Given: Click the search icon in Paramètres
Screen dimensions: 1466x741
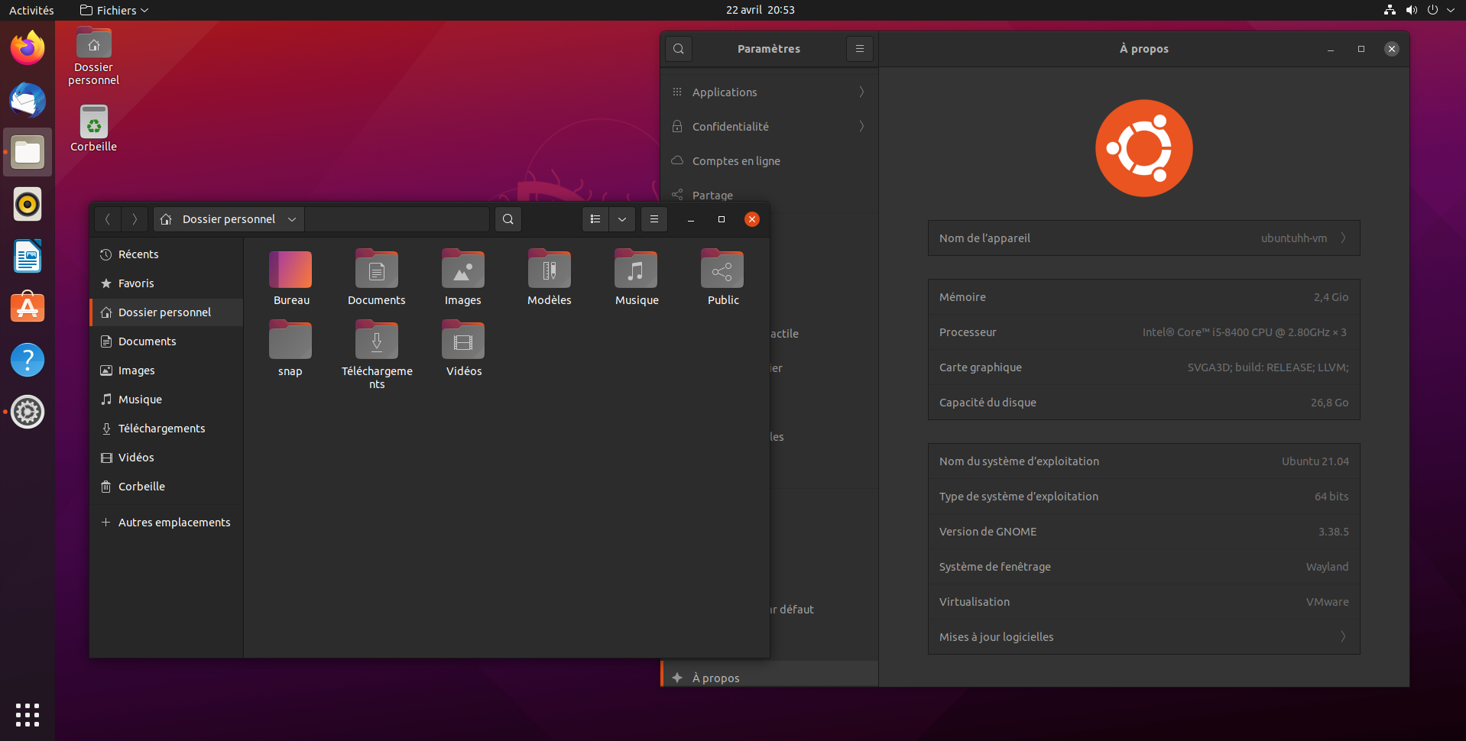Looking at the screenshot, I should pos(678,49).
